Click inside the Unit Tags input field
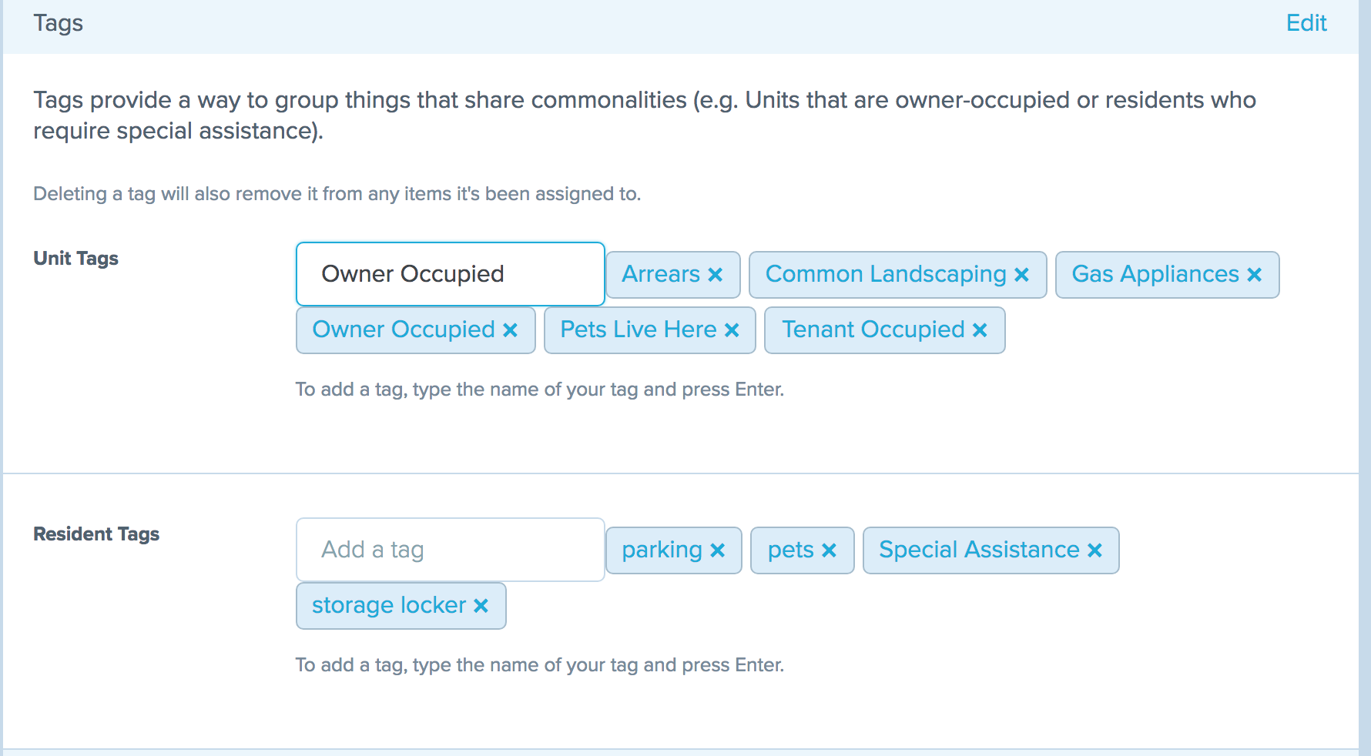This screenshot has height=756, width=1371. point(450,273)
